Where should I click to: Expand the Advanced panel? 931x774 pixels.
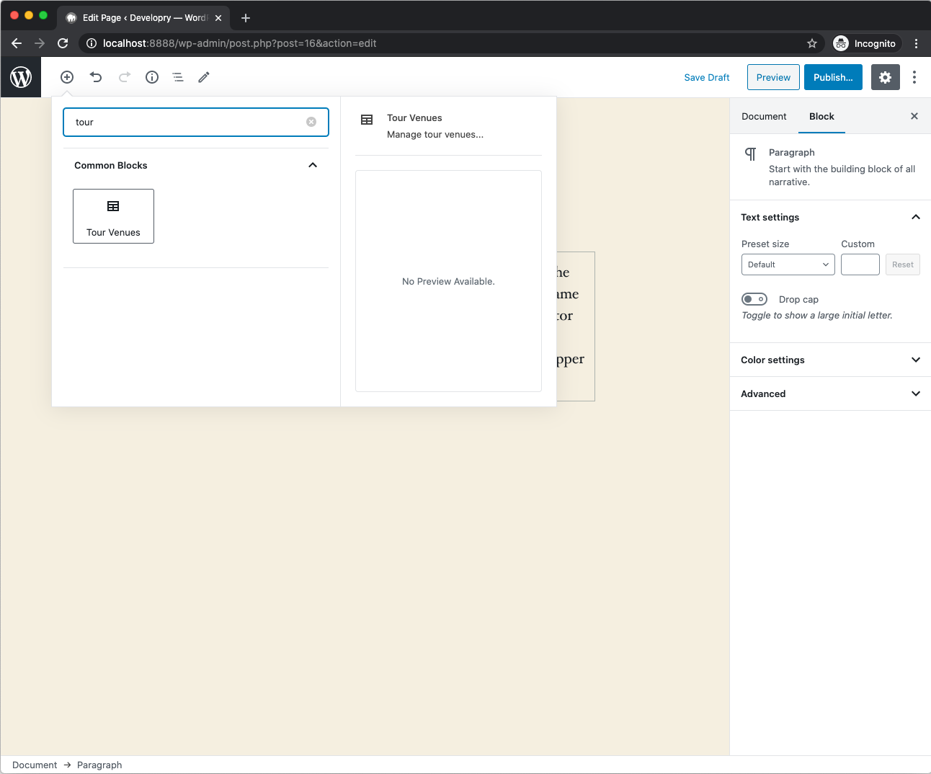[830, 393]
